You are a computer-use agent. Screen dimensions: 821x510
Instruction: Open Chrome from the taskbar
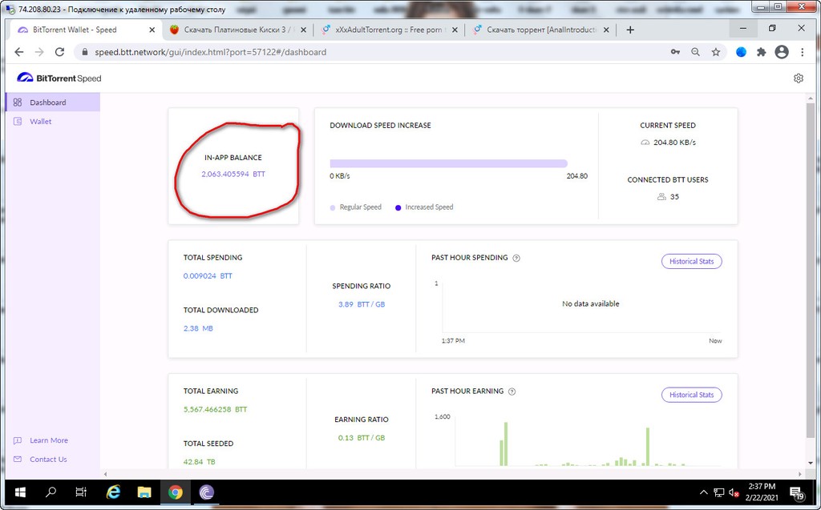pos(176,492)
